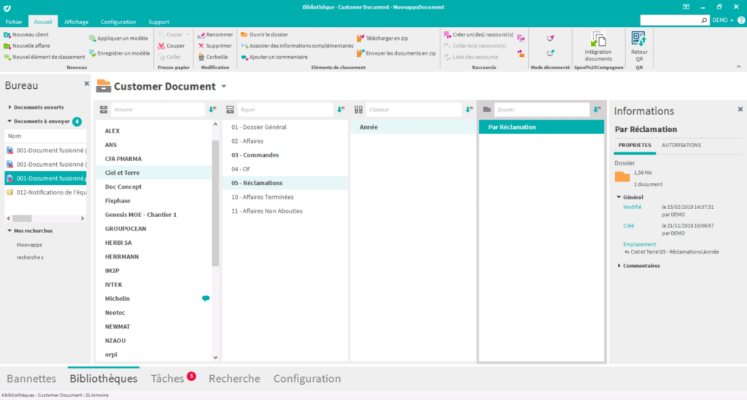Click the Dossier filter input field
Screen dimensions: 747x400
[541, 109]
